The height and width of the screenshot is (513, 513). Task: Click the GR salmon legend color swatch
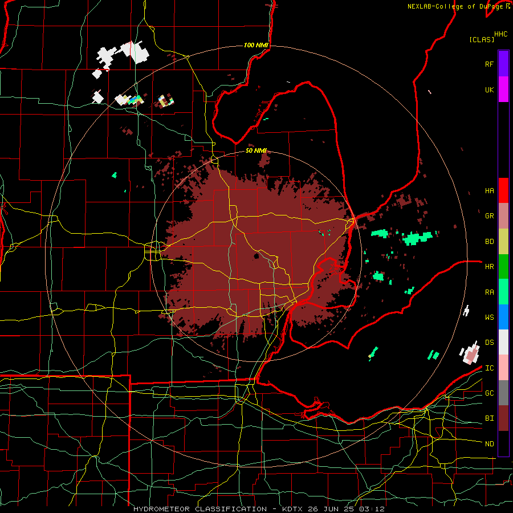[x=503, y=216]
